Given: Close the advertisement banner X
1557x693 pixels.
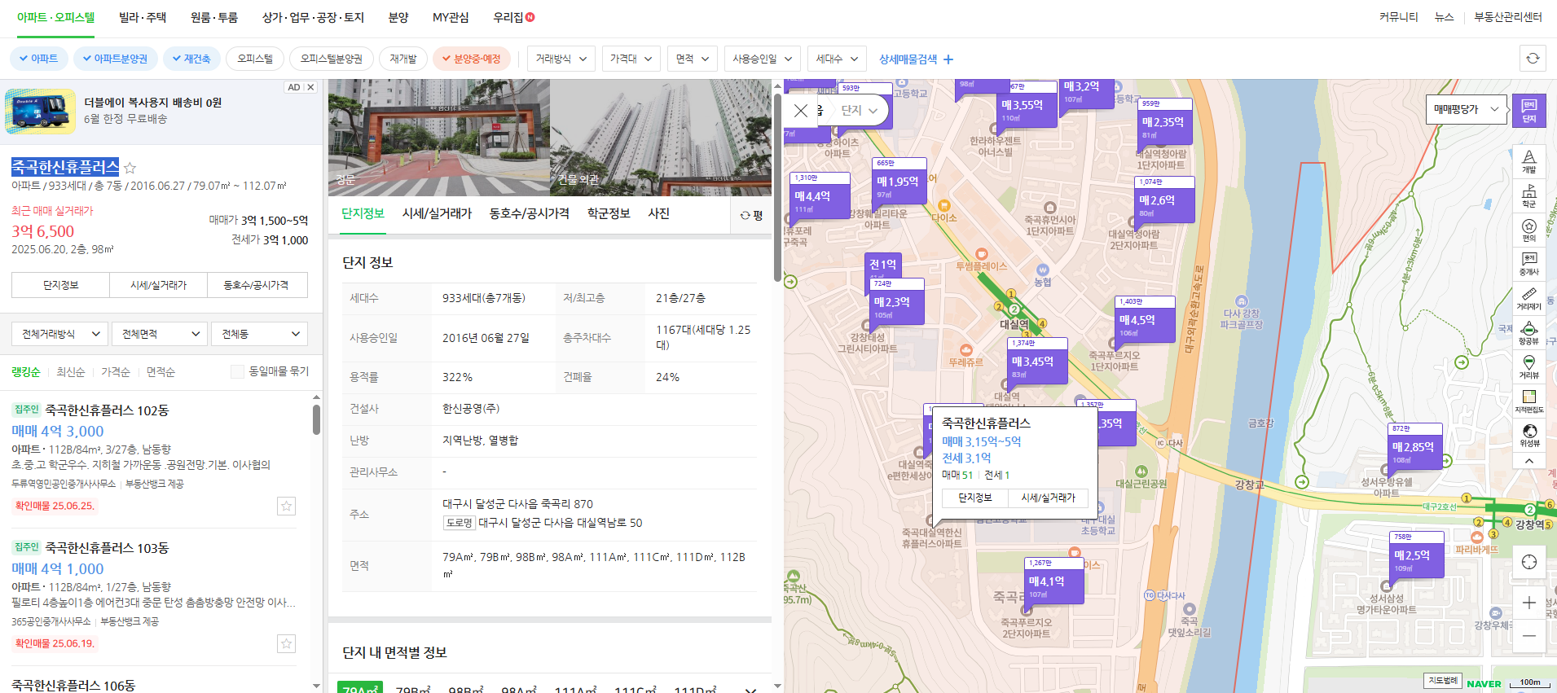Looking at the screenshot, I should 310,87.
